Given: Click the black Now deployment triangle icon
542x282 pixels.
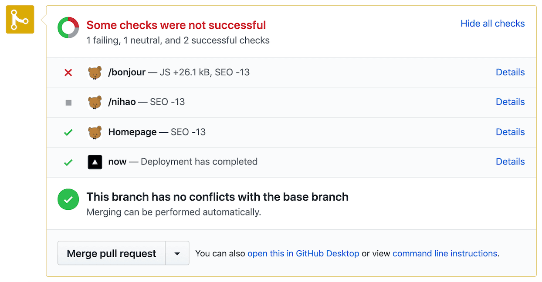Looking at the screenshot, I should tap(95, 162).
